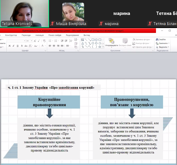This screenshot has width=177, height=165.
Task: Select the star shape in shapes gallery
Action: pos(100,47)
